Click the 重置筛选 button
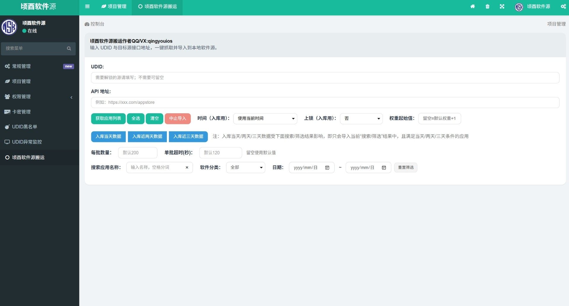The width and height of the screenshot is (569, 306). click(x=406, y=168)
